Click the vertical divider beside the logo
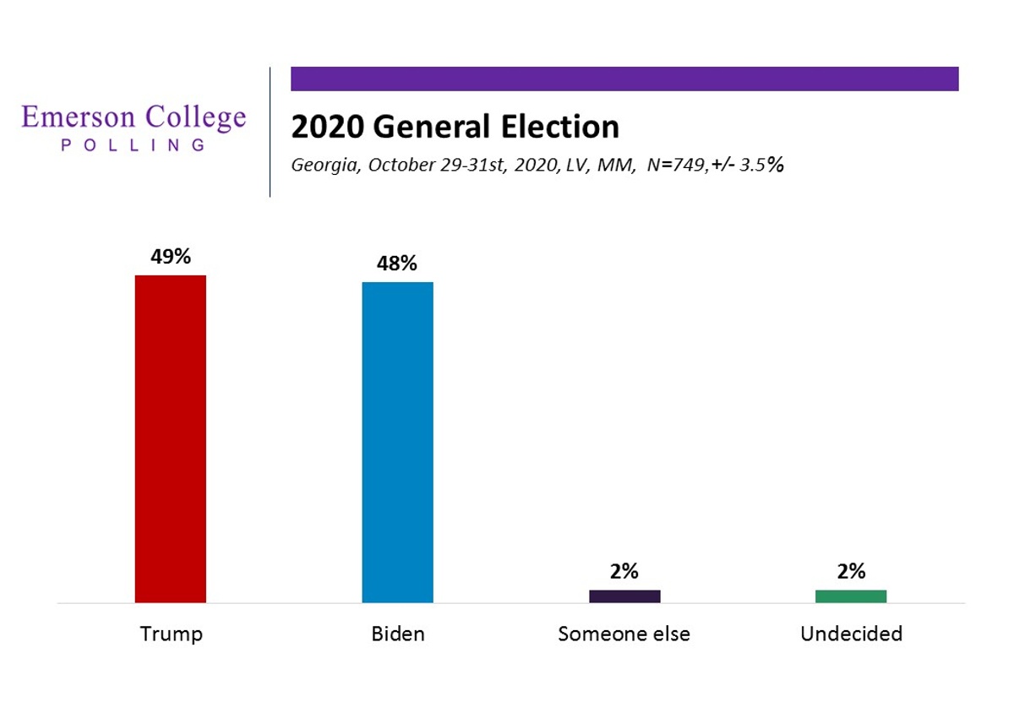 click(x=270, y=132)
